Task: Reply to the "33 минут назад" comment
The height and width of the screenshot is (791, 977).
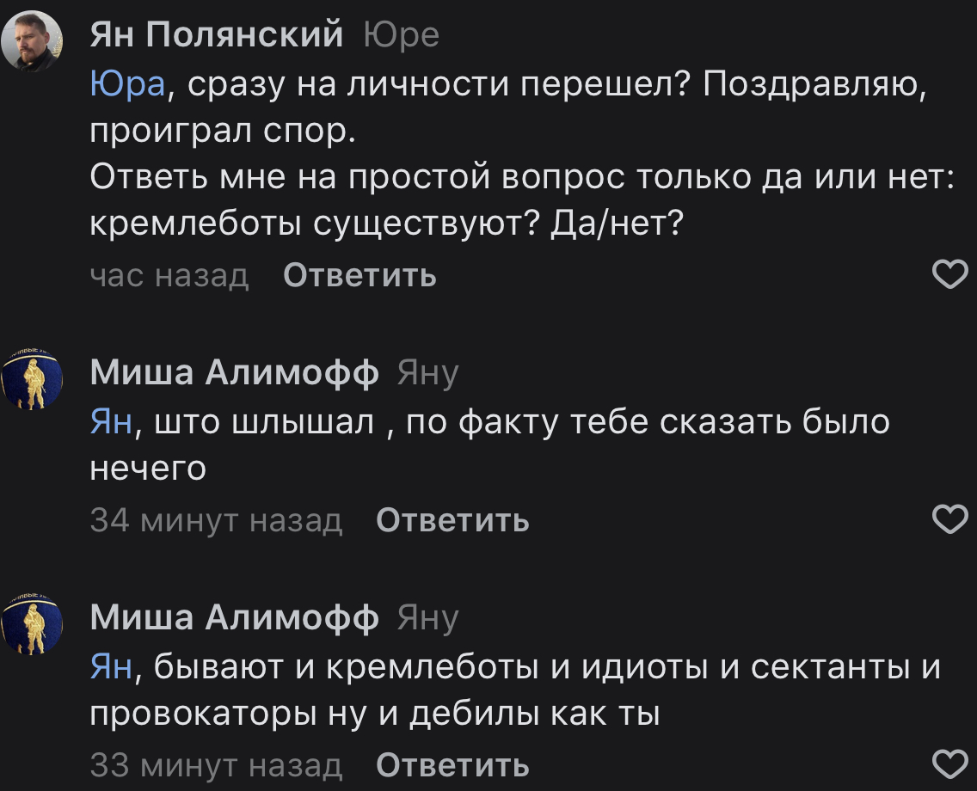Action: (x=452, y=764)
